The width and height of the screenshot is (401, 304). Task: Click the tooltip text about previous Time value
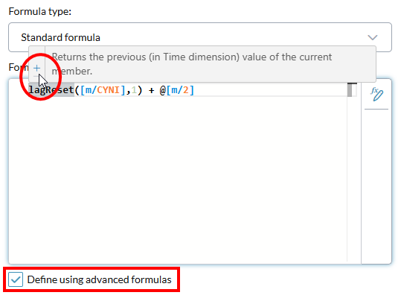tap(192, 64)
